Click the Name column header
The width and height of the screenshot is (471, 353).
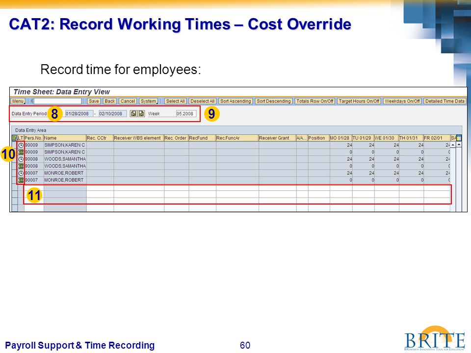65,138
